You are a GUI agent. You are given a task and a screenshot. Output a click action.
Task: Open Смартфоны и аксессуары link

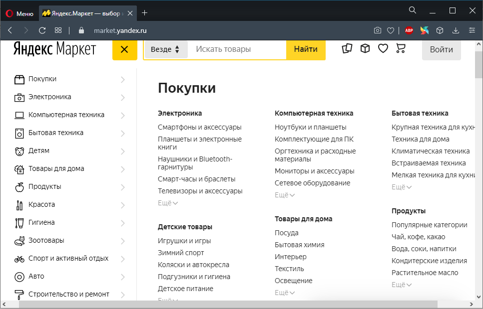200,127
